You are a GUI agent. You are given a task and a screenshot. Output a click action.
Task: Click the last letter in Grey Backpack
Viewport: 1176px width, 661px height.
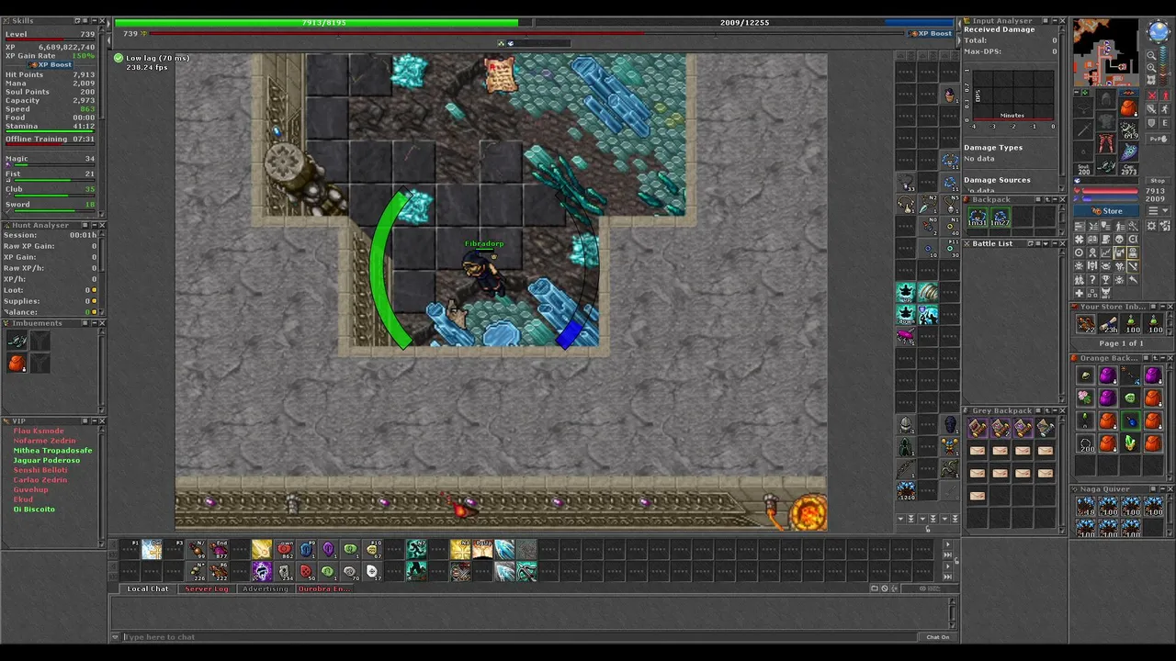tap(977, 496)
